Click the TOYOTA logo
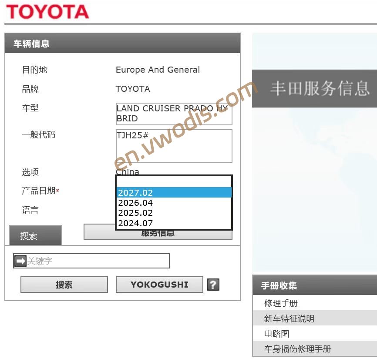 (x=47, y=12)
